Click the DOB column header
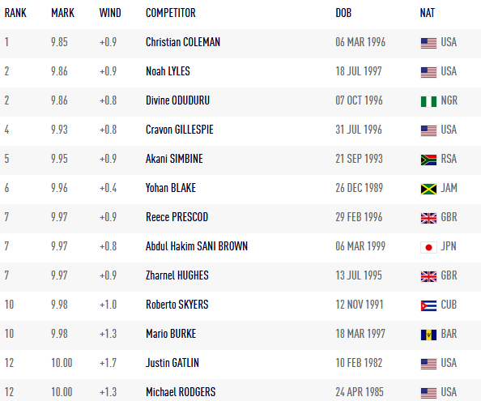This screenshot has width=481, height=401. point(343,13)
